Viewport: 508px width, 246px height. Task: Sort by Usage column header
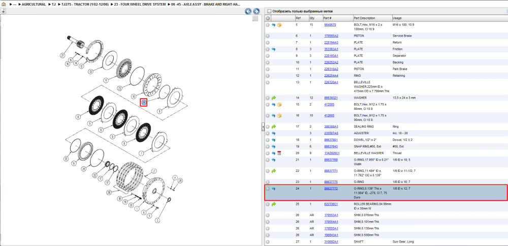[x=397, y=18]
